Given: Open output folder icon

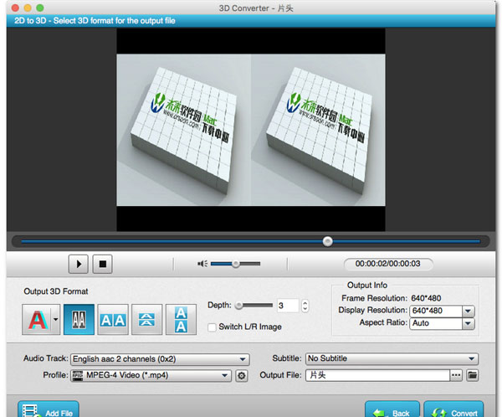Looking at the screenshot, I should click(472, 375).
